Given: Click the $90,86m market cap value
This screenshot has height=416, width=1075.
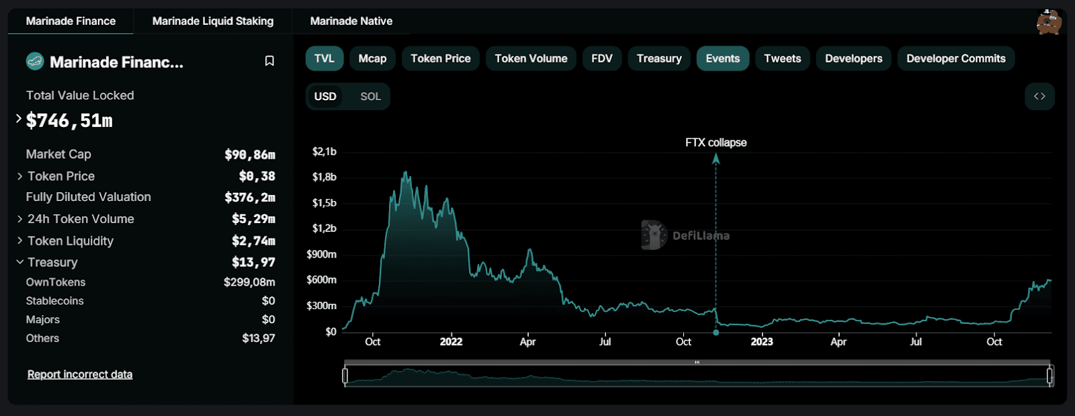Looking at the screenshot, I should click(x=250, y=155).
